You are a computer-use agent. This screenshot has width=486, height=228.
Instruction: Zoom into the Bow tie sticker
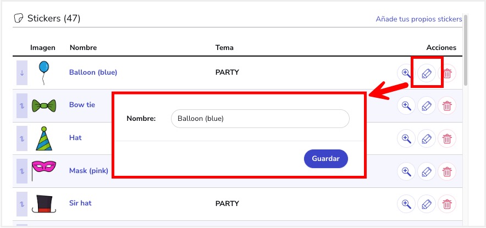[406, 105]
